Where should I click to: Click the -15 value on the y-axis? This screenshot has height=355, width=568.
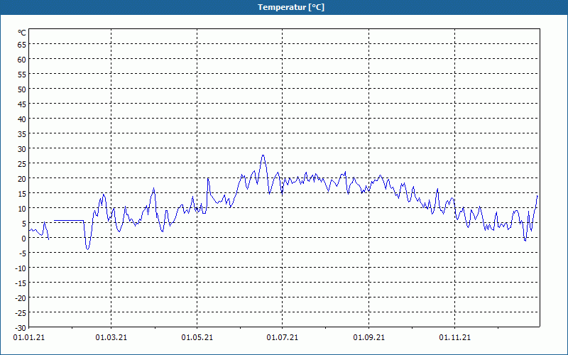[x=21, y=283]
